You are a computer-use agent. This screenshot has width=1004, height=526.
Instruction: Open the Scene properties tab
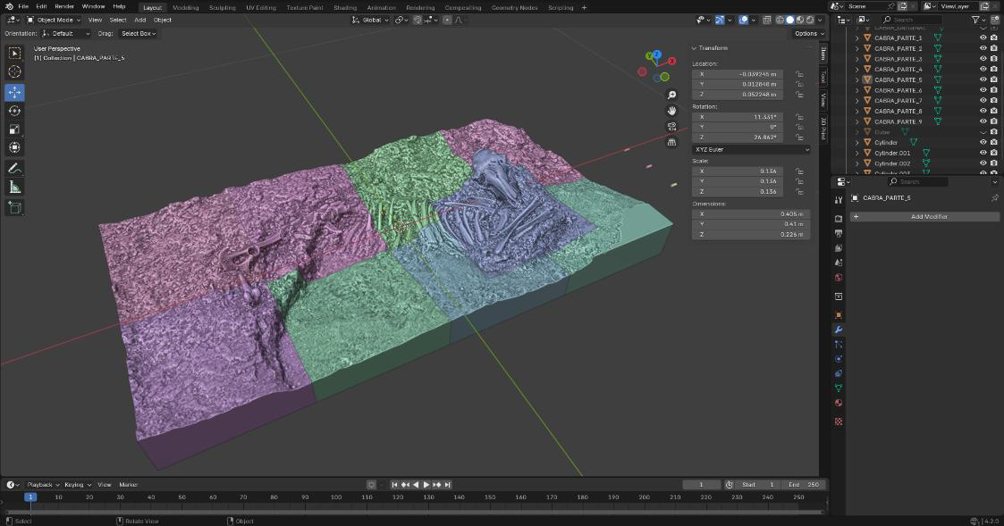pos(839,263)
